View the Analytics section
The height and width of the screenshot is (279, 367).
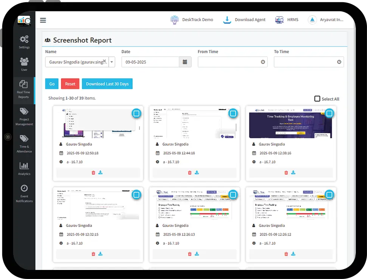pyautogui.click(x=24, y=168)
